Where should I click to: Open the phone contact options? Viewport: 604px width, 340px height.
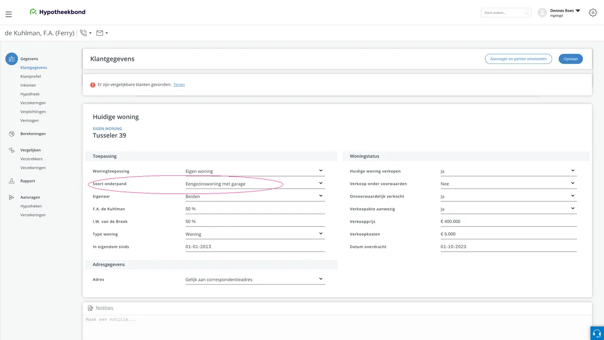click(86, 33)
